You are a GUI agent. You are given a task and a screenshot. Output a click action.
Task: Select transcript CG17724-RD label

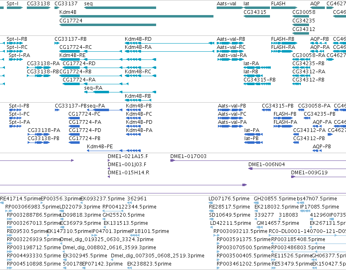click(79, 64)
